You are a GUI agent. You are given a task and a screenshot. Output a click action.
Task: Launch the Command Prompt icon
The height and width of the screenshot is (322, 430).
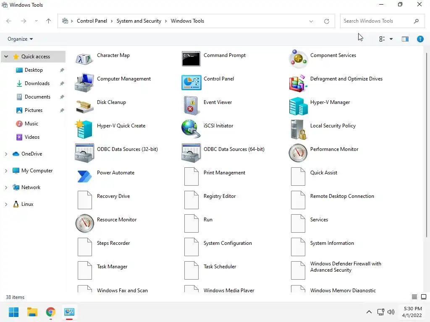coord(191,59)
